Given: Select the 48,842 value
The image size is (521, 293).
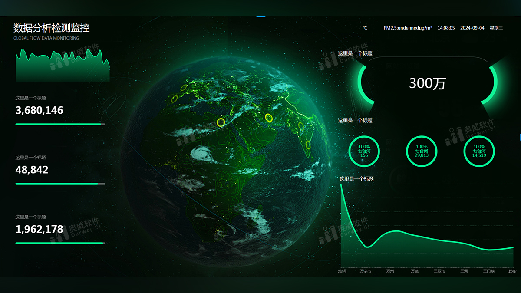Looking at the screenshot, I should [x=32, y=170].
